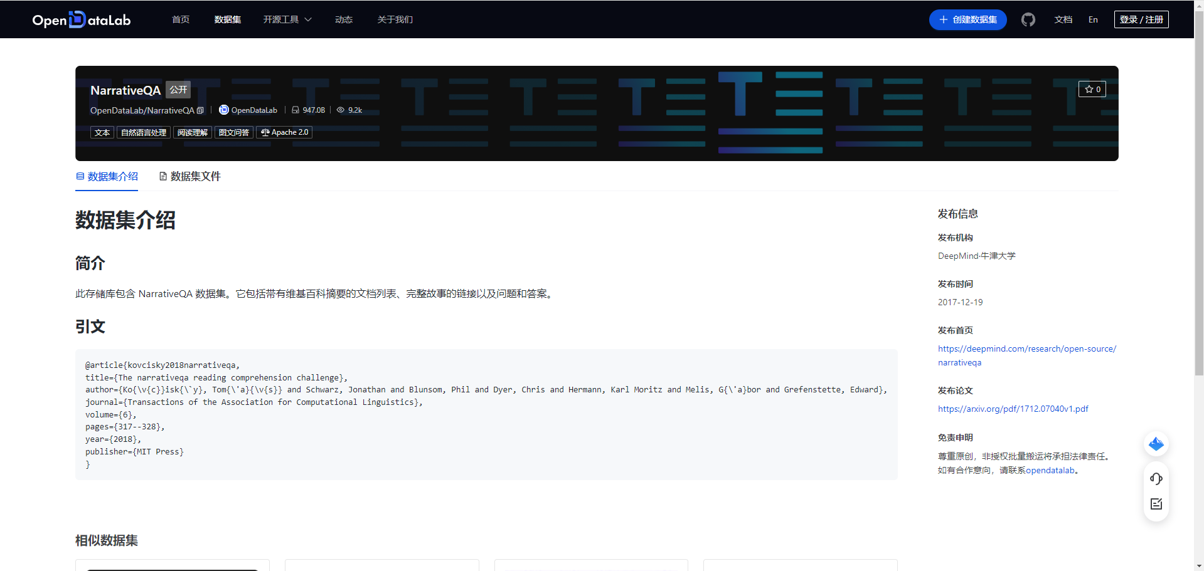Image resolution: width=1204 pixels, height=571 pixels.
Task: Click the view count eye icon
Action: [x=341, y=110]
